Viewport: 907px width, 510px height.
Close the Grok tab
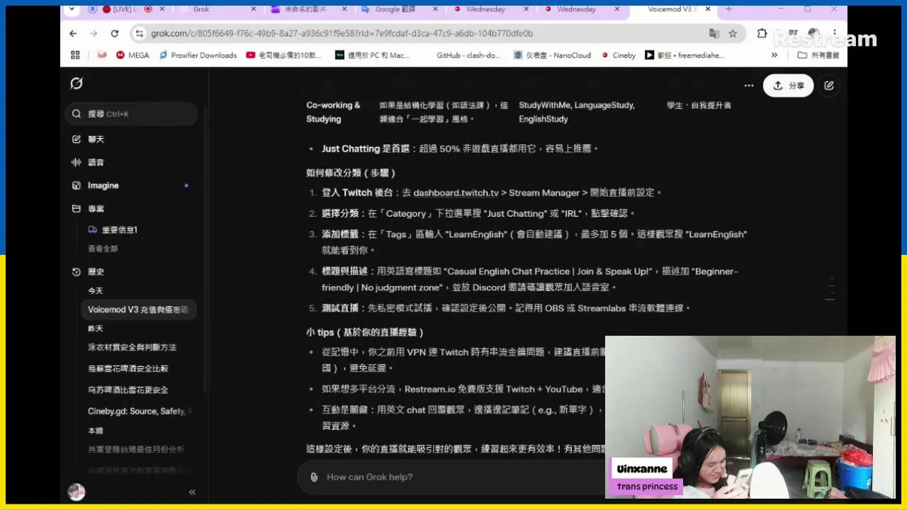pos(254,9)
